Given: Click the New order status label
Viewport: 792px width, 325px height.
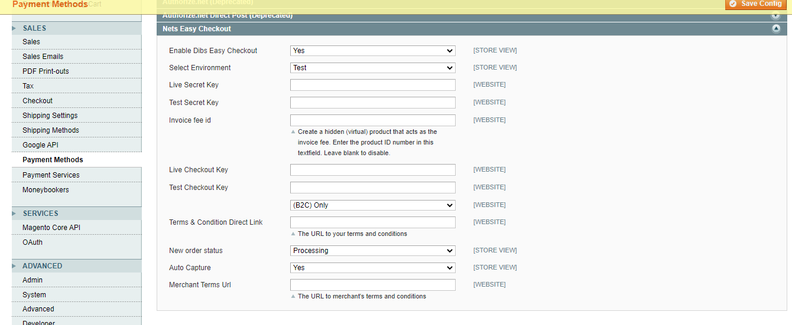Looking at the screenshot, I should coord(196,251).
